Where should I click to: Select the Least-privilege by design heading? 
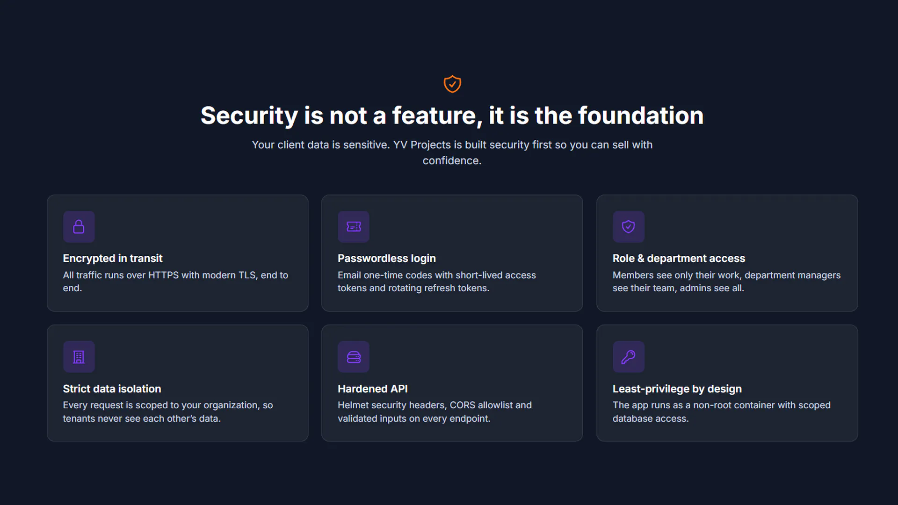coord(677,389)
